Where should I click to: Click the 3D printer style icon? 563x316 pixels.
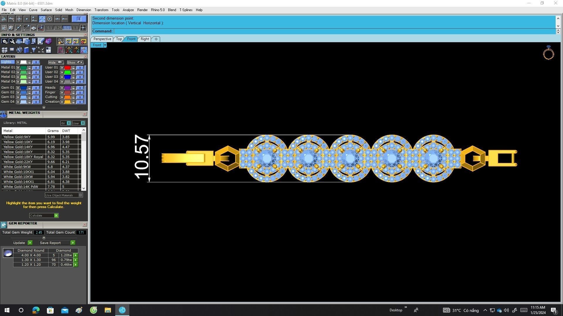click(19, 41)
